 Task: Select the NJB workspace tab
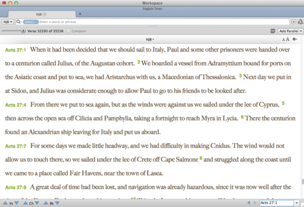coord(42,14)
